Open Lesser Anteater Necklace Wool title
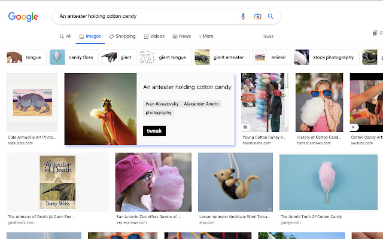This screenshot has height=239, width=383. coord(235,216)
